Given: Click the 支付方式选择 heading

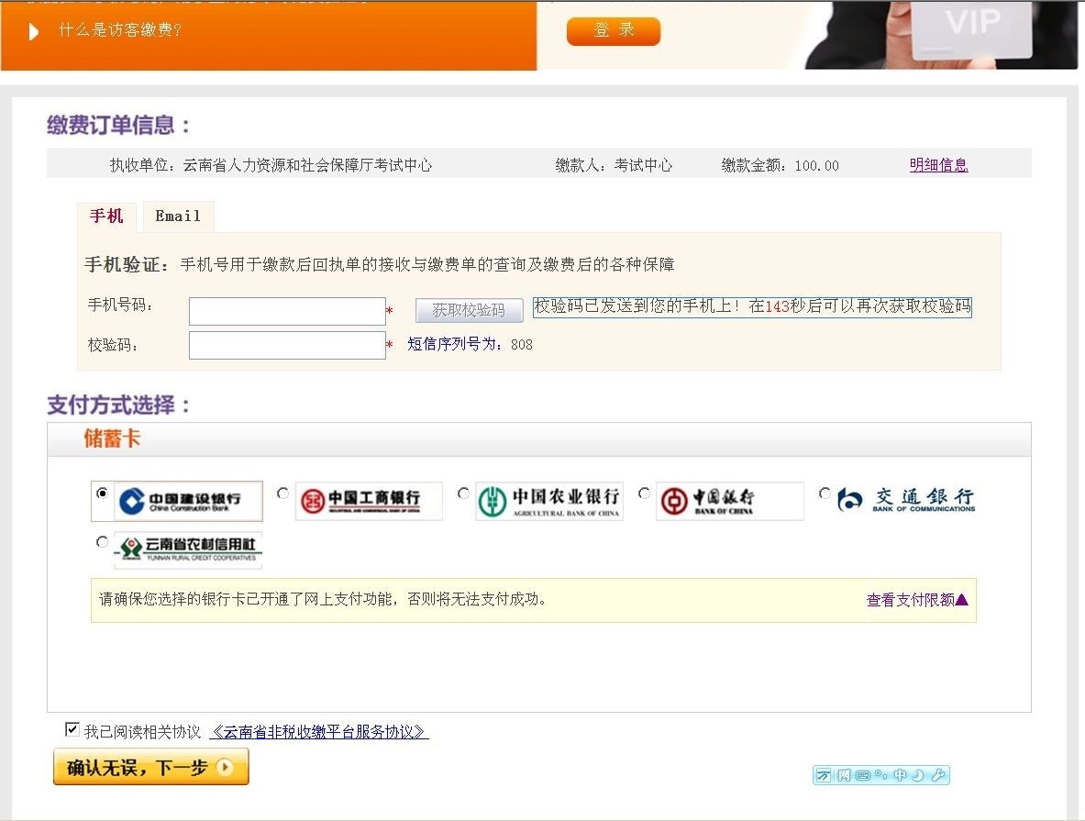Looking at the screenshot, I should 118,405.
